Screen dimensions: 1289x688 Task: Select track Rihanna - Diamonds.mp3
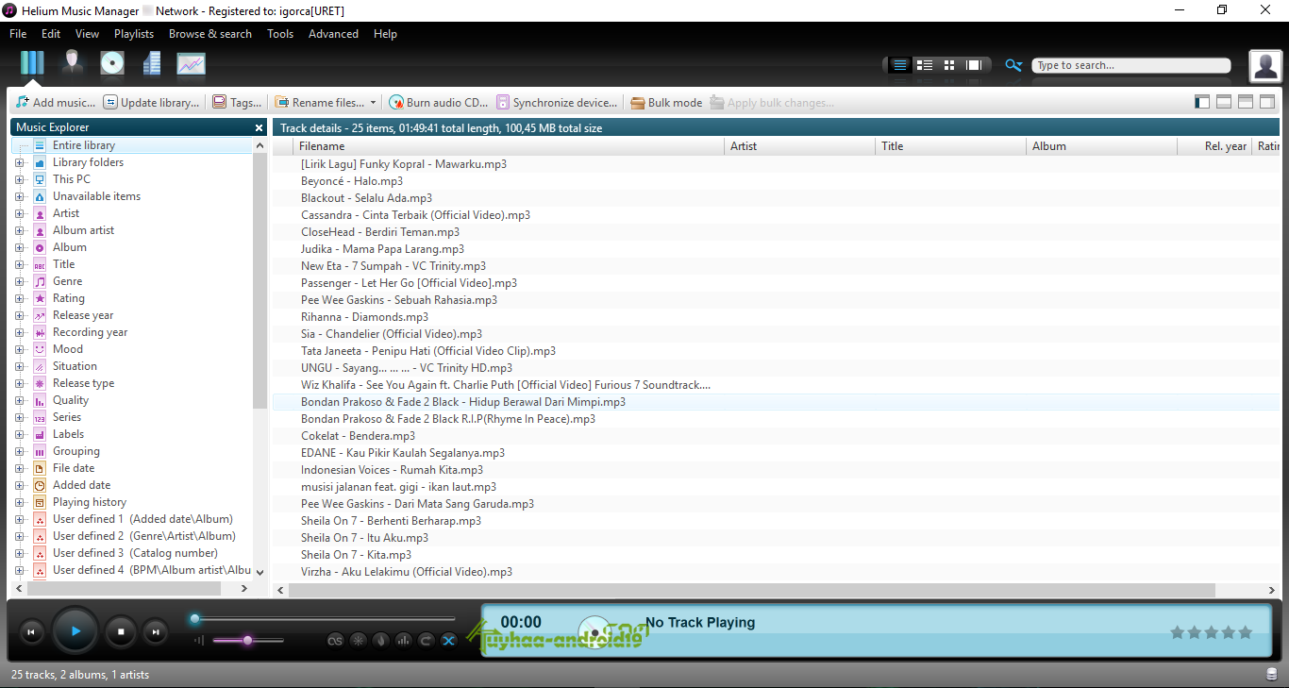[x=364, y=317]
